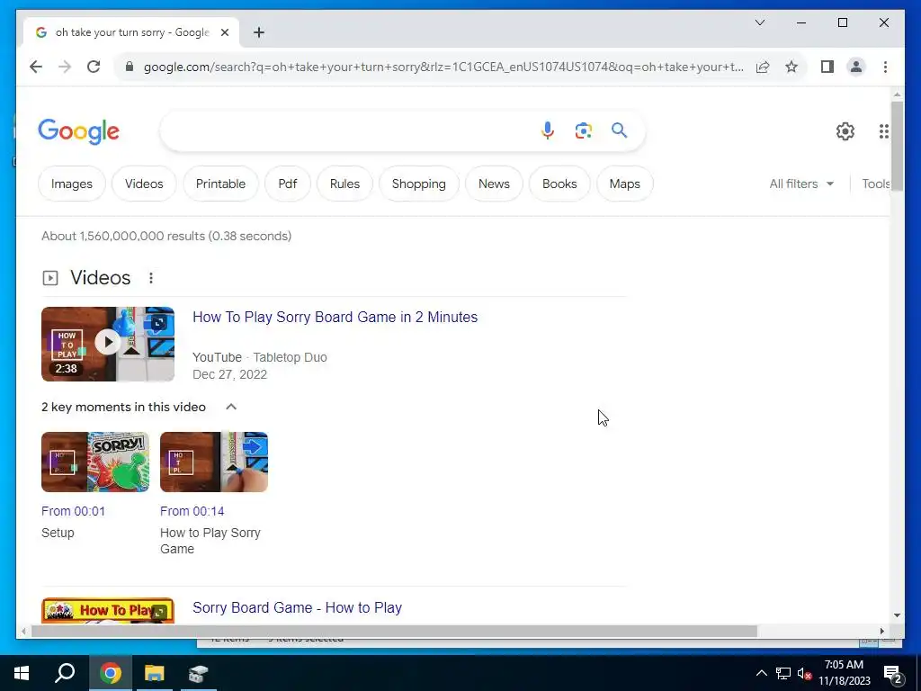This screenshot has height=691, width=921.
Task: Go back with Chrome's back arrow
Action: click(x=36, y=67)
